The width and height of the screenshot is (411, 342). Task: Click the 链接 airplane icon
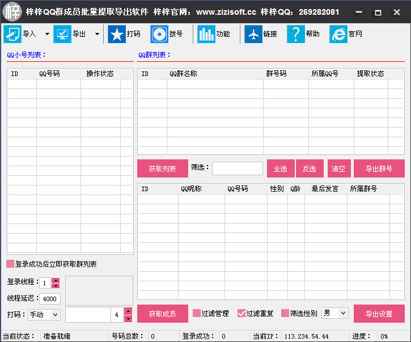[x=253, y=34]
